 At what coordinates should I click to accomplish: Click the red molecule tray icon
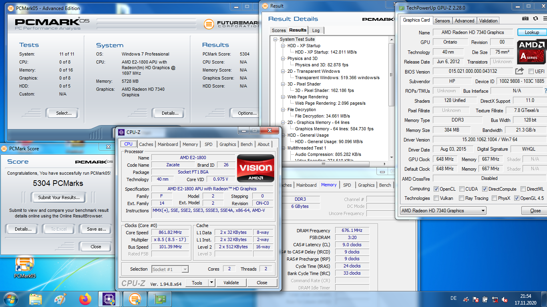tap(466, 299)
